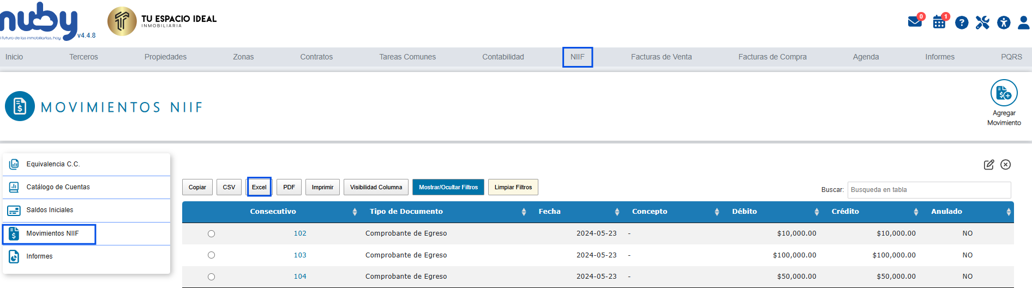The height and width of the screenshot is (288, 1032).
Task: Sort by the Tipo de Documento arrows
Action: (524, 212)
